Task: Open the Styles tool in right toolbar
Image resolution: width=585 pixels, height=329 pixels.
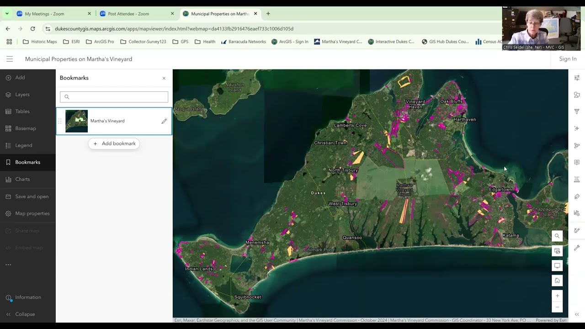Action: tap(577, 95)
